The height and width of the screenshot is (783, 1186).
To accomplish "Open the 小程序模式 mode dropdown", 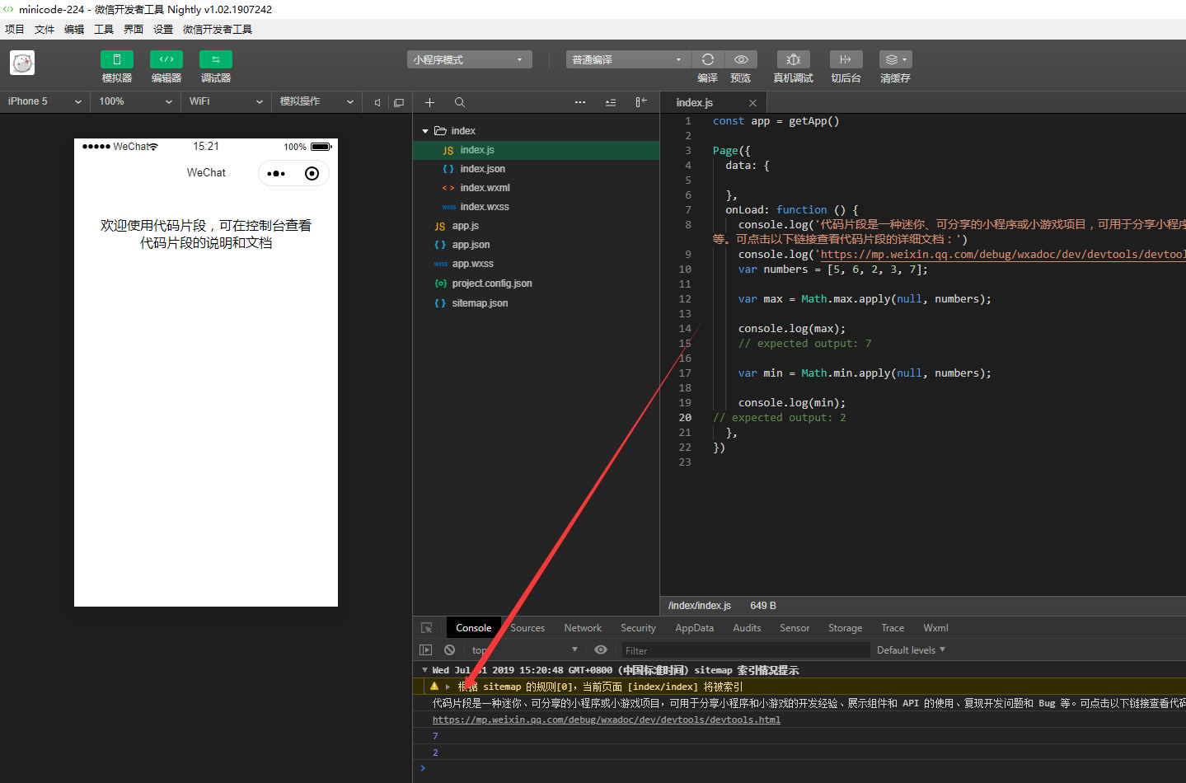I will [x=469, y=59].
